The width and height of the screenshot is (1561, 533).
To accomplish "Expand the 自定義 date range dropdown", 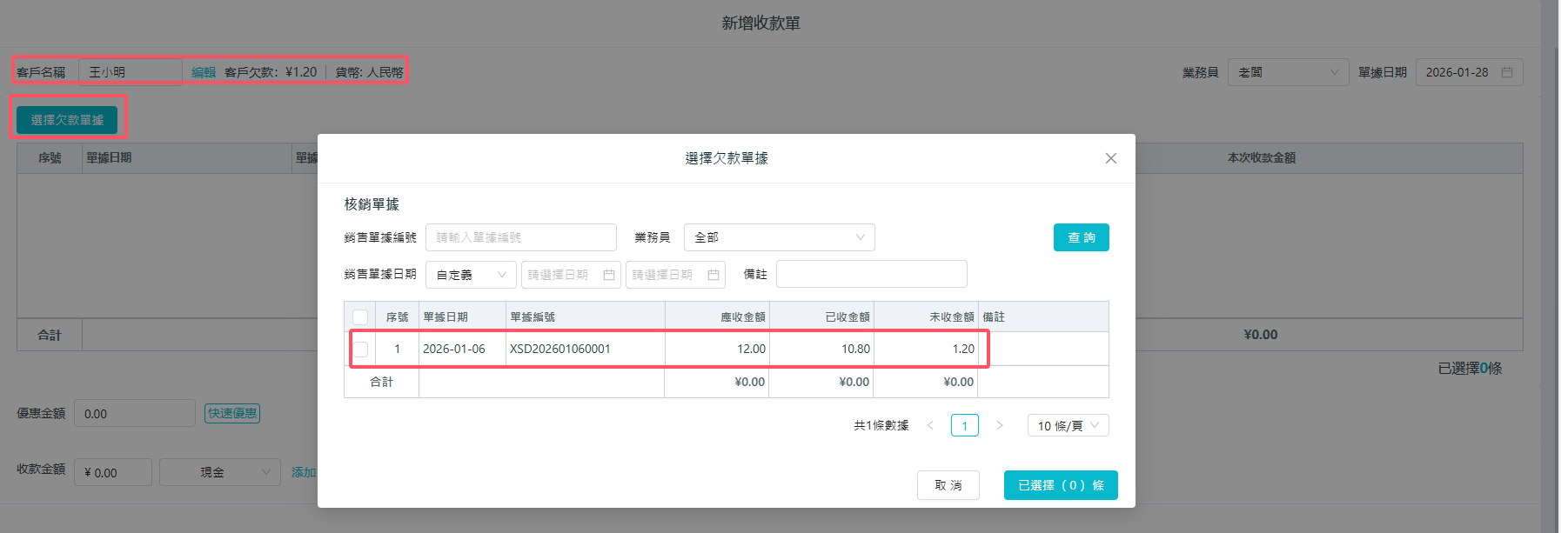I will [471, 275].
